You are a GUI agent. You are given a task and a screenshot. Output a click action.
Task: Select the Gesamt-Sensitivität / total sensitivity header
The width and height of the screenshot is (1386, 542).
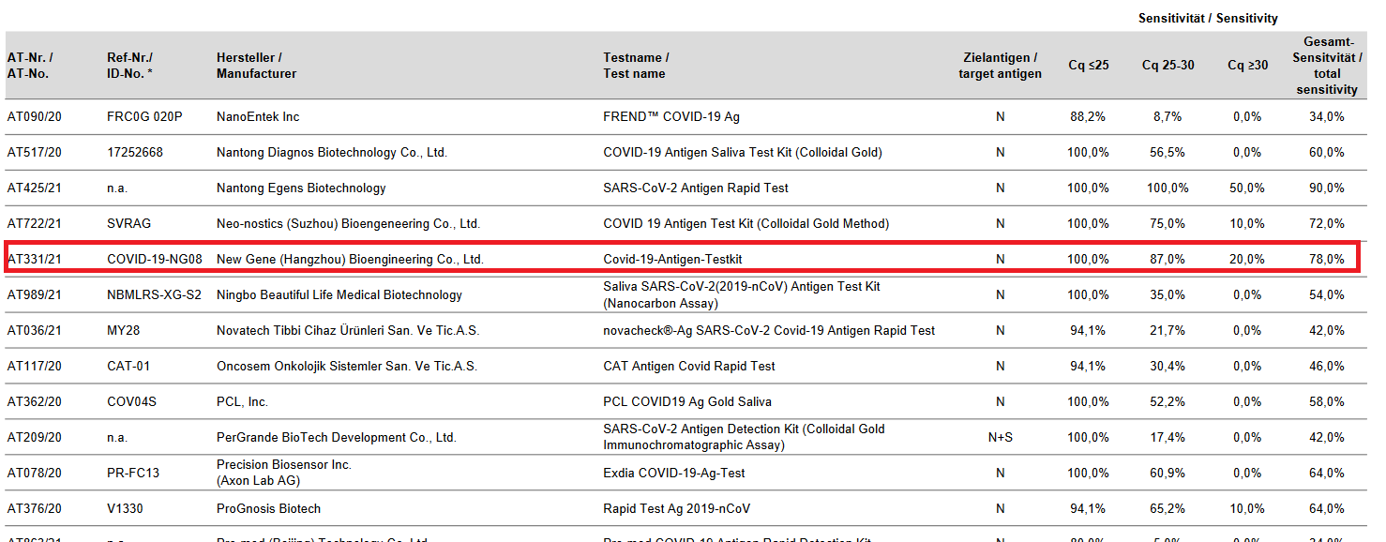(x=1327, y=66)
